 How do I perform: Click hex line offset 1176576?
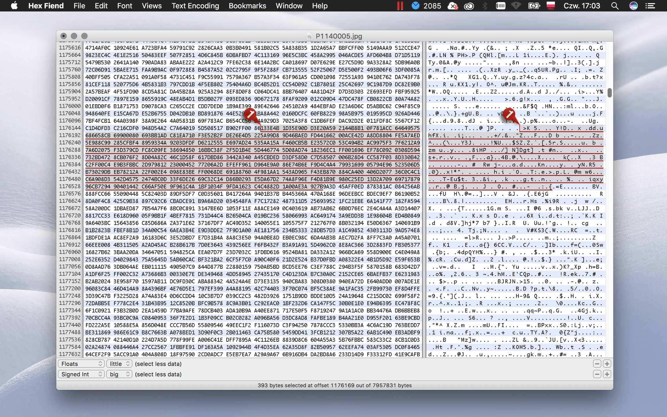pyautogui.click(x=70, y=194)
